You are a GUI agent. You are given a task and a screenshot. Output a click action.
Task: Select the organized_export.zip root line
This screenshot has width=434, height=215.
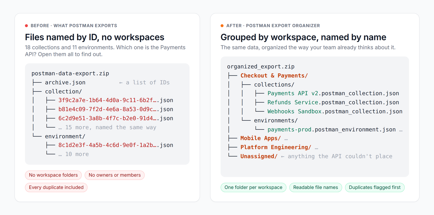[x=261, y=67]
